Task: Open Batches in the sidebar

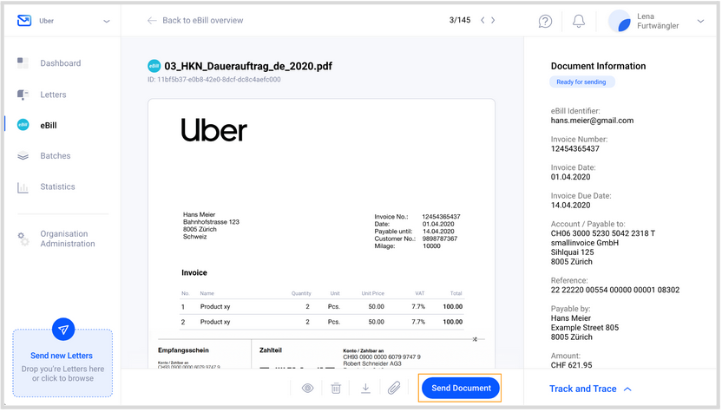Action: point(56,156)
